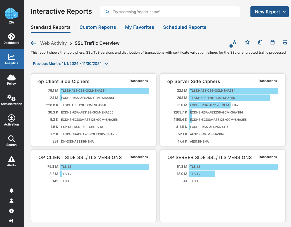Click the Web Activity breadcrumb link
This screenshot has width=291, height=227.
pos(53,43)
